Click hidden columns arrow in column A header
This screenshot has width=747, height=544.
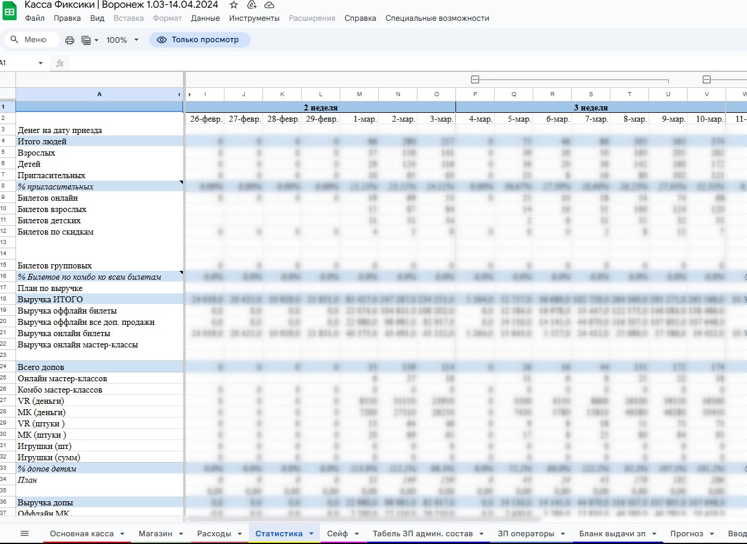coord(179,94)
